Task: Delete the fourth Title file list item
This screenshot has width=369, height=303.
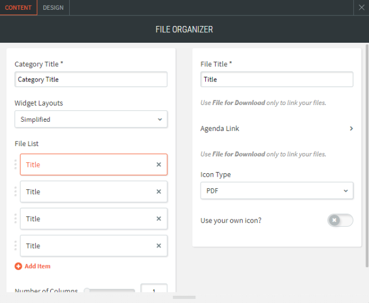Action: (159, 246)
